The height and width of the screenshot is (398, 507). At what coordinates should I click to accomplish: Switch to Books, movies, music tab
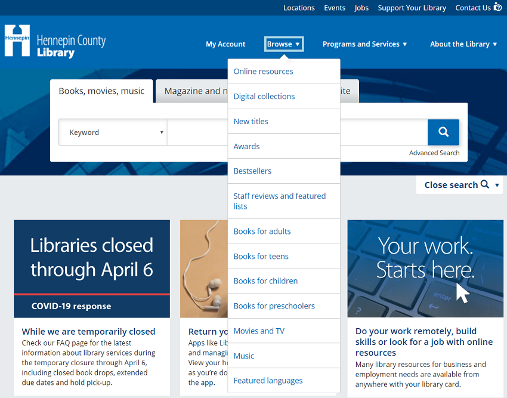tap(101, 91)
